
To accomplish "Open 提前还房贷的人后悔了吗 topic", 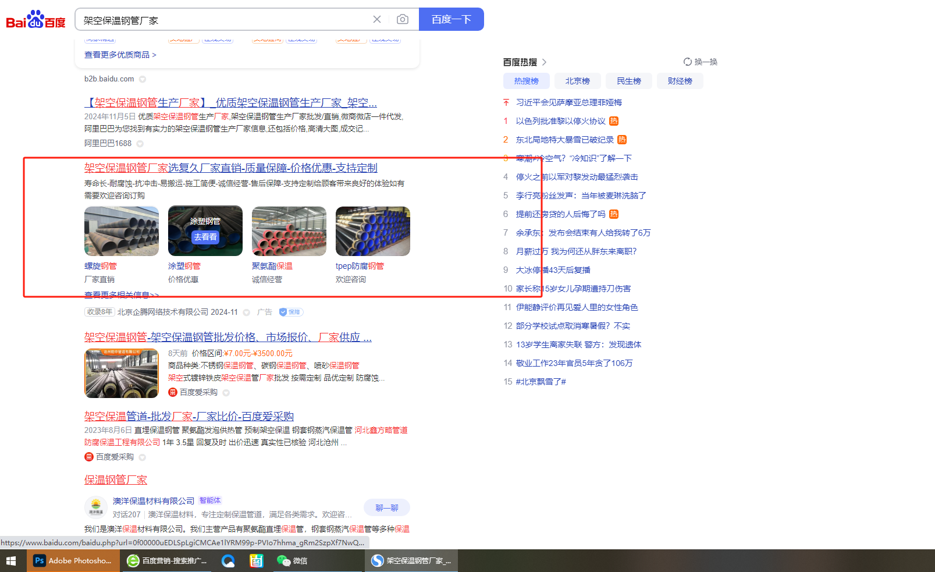I will pos(561,214).
